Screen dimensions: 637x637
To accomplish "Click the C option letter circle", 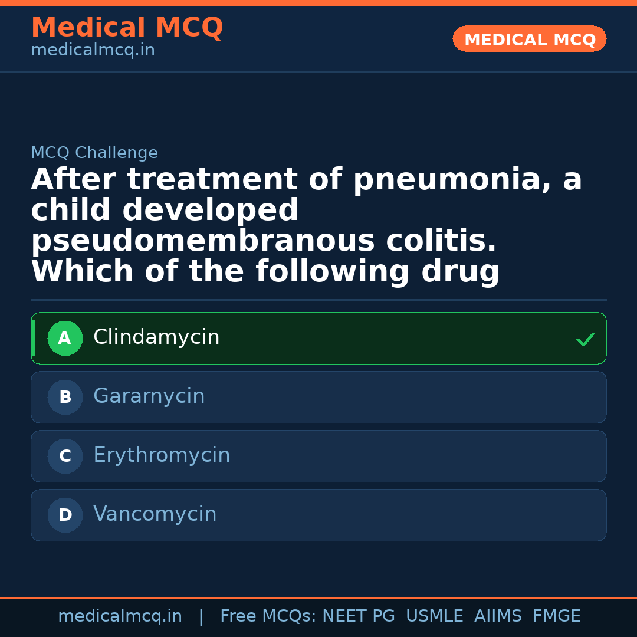I will click(65, 457).
